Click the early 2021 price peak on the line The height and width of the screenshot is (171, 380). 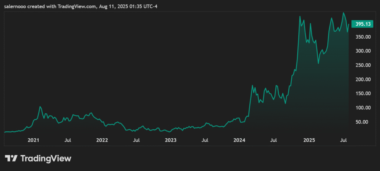coord(40,107)
